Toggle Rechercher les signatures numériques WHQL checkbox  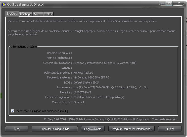(13, 111)
